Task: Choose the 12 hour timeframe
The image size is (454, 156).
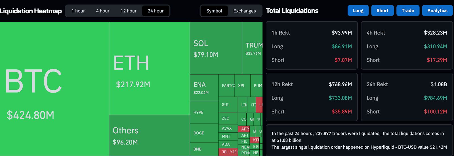Action: (x=129, y=11)
